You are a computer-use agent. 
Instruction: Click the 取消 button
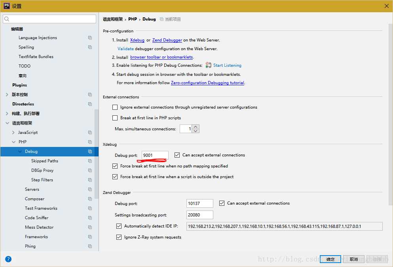click(354, 259)
